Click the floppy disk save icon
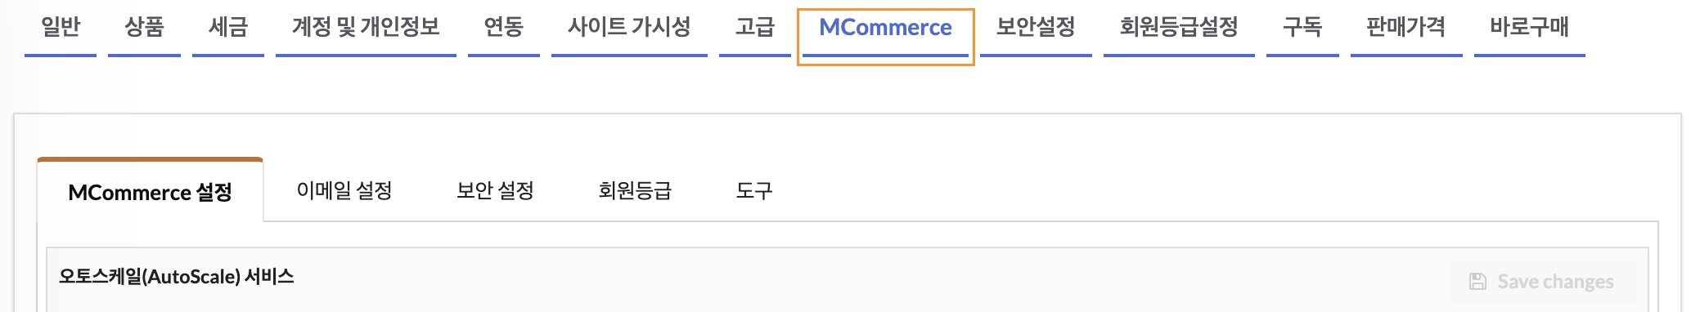Screen dimensions: 1700x312 tap(1477, 282)
